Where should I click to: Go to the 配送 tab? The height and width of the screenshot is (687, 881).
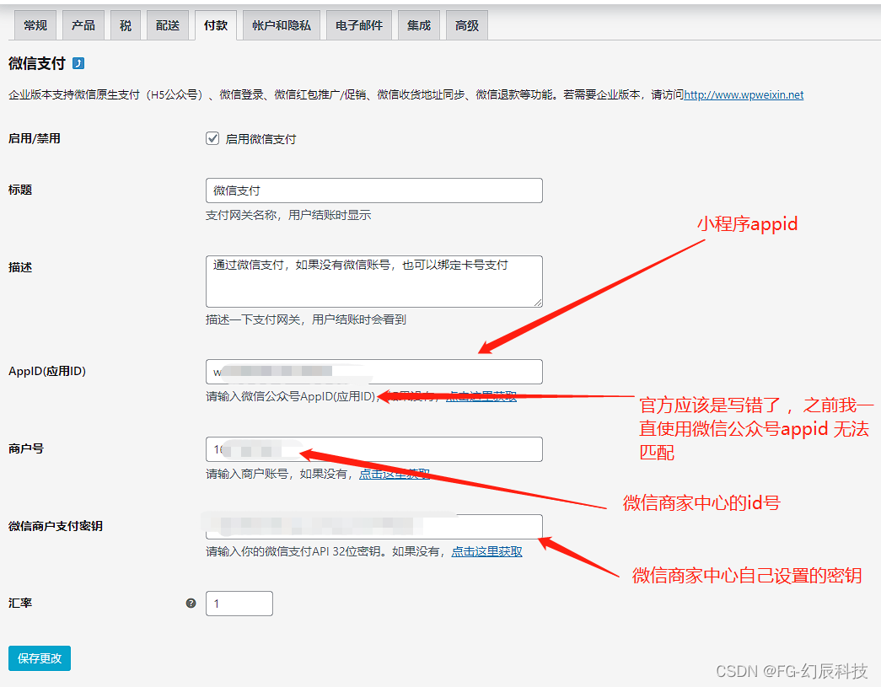click(x=168, y=25)
